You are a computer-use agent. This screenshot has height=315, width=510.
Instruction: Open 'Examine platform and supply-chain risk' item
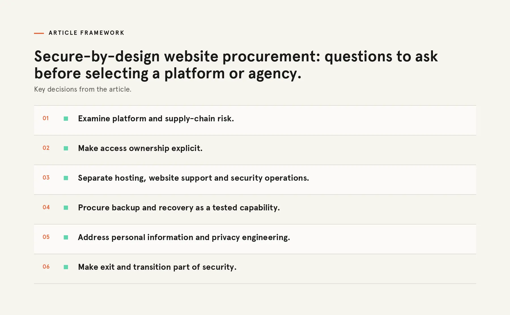[255, 120]
